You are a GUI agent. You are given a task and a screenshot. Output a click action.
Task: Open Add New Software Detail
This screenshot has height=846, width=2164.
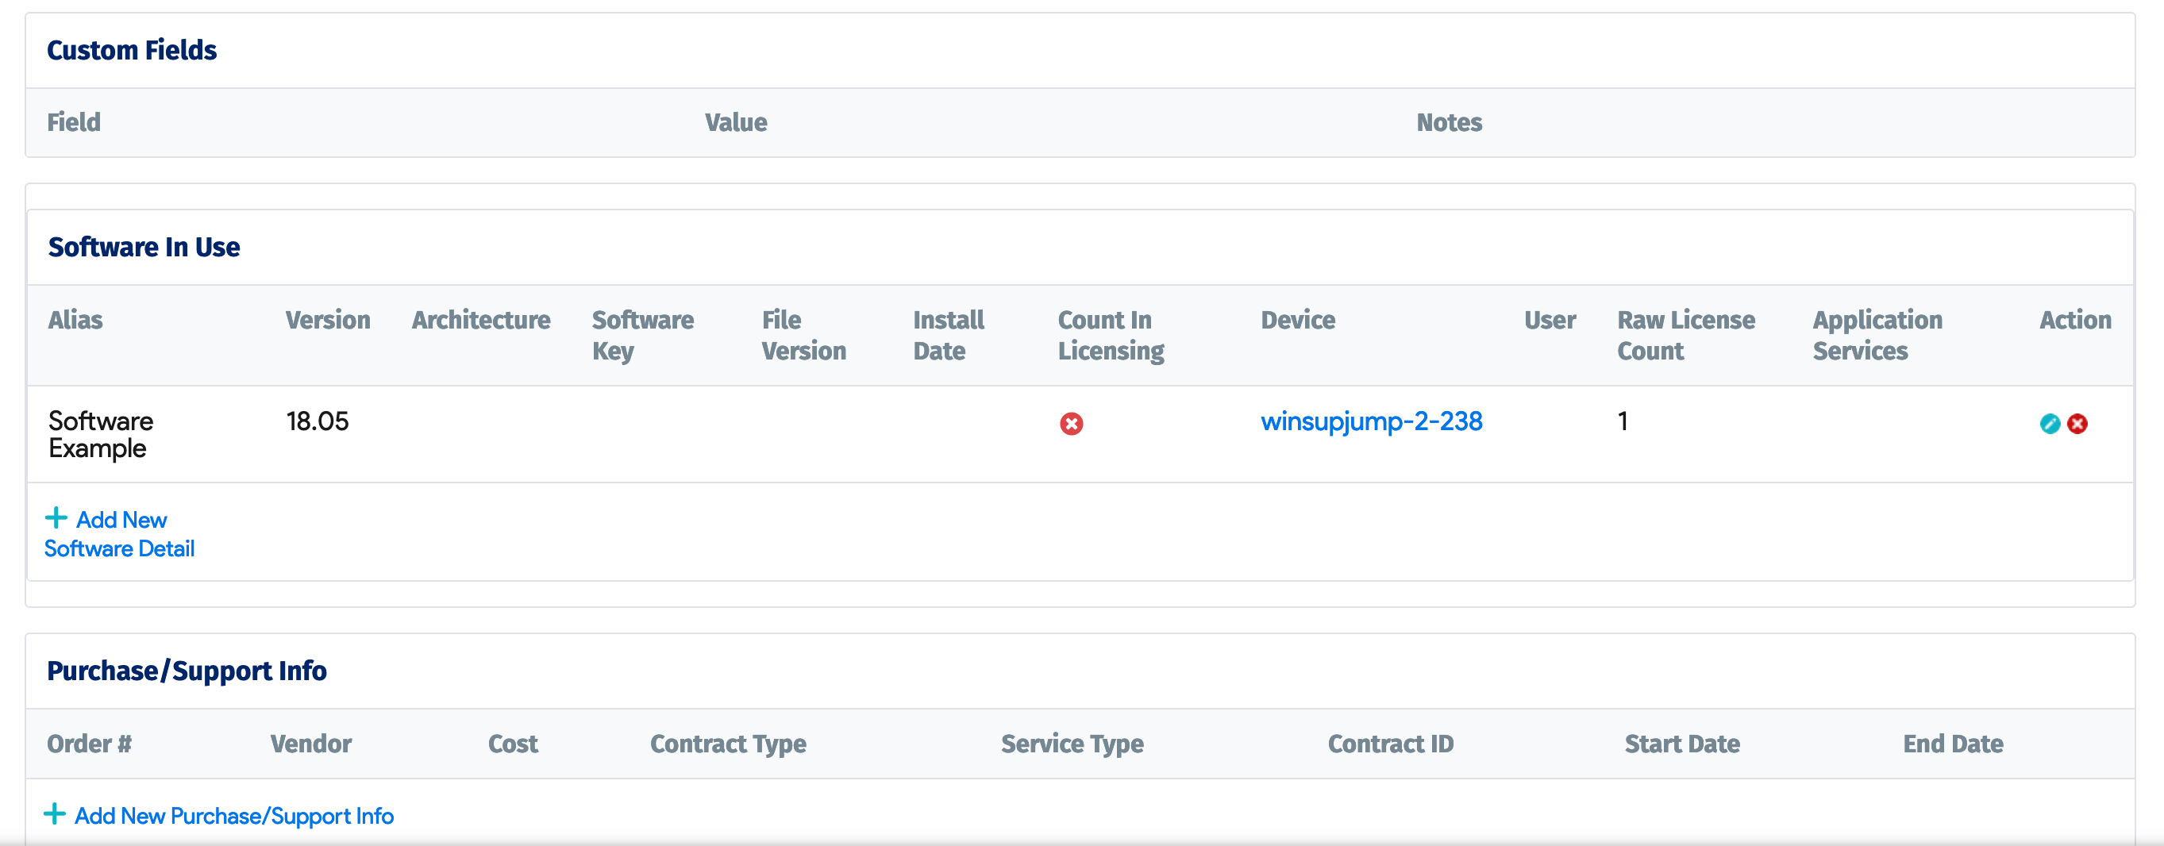coord(119,533)
